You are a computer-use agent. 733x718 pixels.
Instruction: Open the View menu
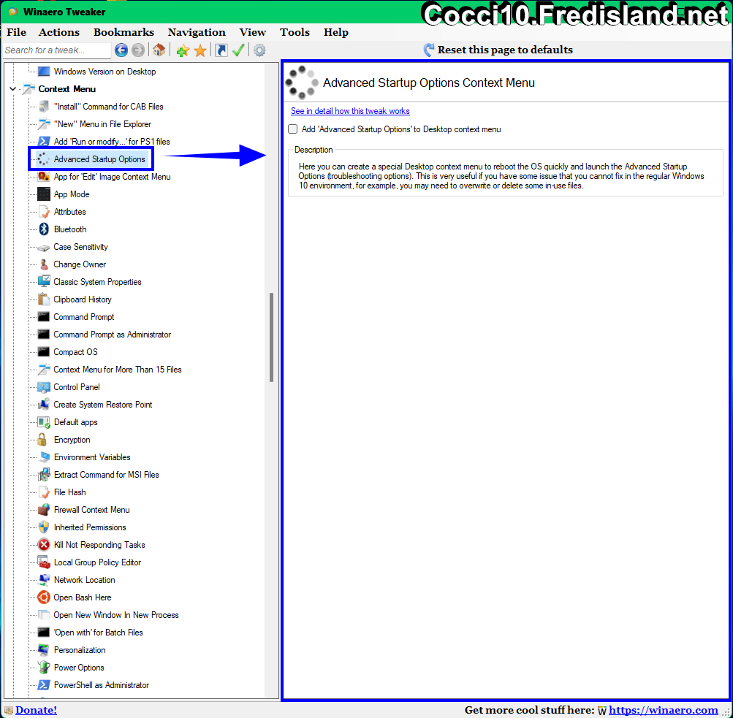[252, 32]
